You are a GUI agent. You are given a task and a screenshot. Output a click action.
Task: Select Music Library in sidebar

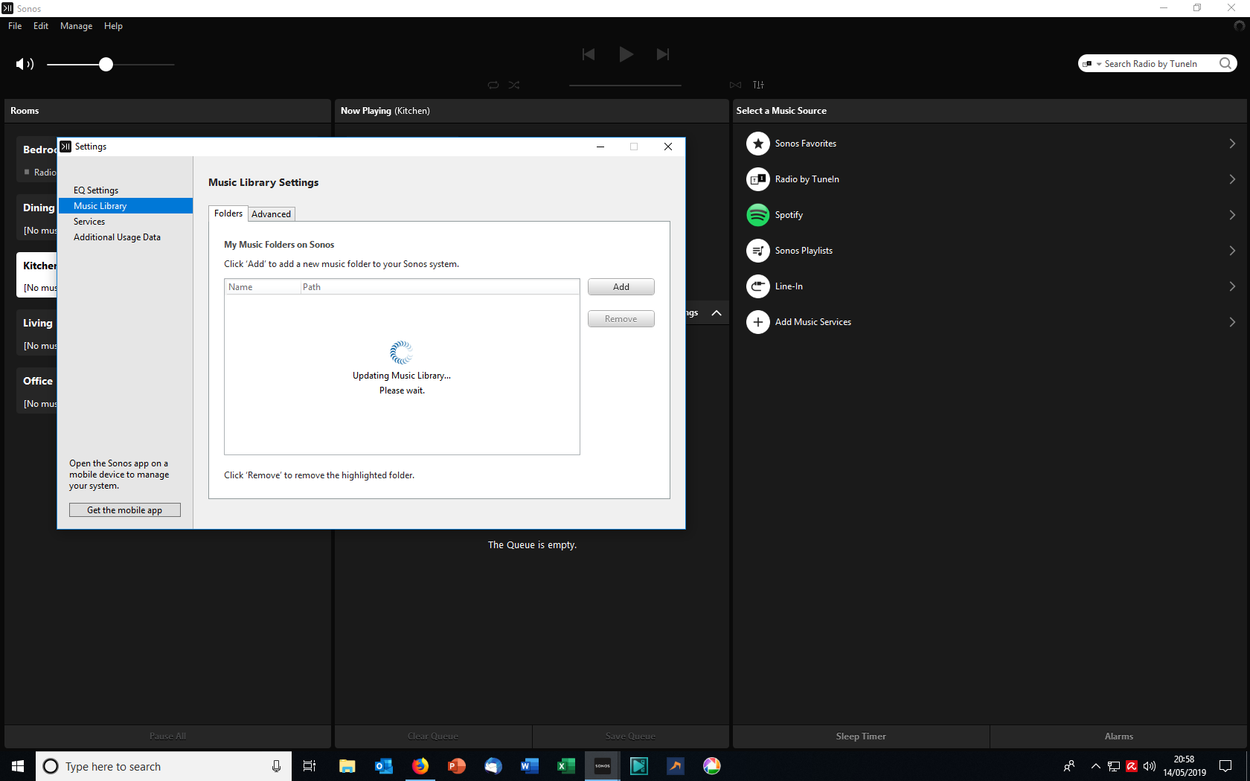125,206
